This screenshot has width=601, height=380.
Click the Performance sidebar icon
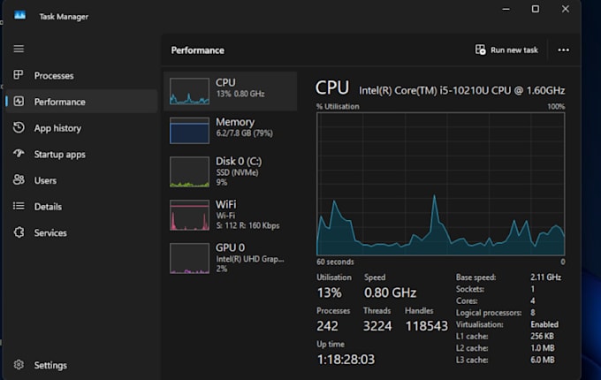pyautogui.click(x=19, y=101)
